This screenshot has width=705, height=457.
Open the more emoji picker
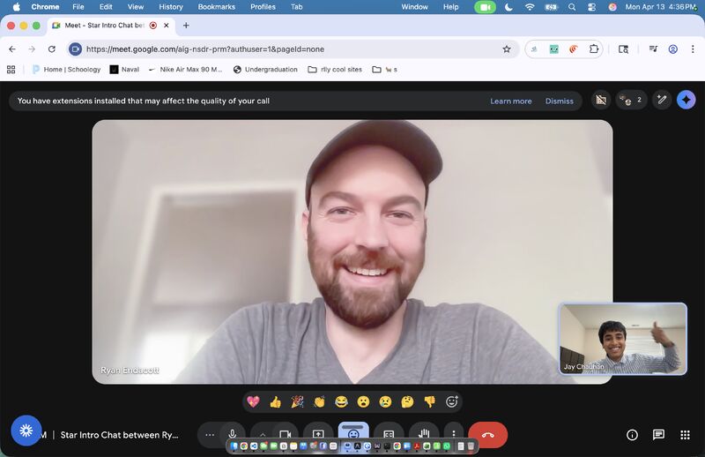coord(451,401)
